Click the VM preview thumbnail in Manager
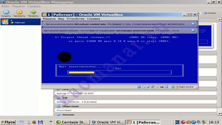 tap(205, 36)
